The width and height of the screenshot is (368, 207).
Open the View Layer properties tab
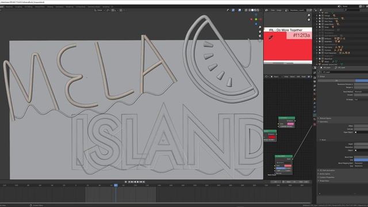click(x=315, y=86)
